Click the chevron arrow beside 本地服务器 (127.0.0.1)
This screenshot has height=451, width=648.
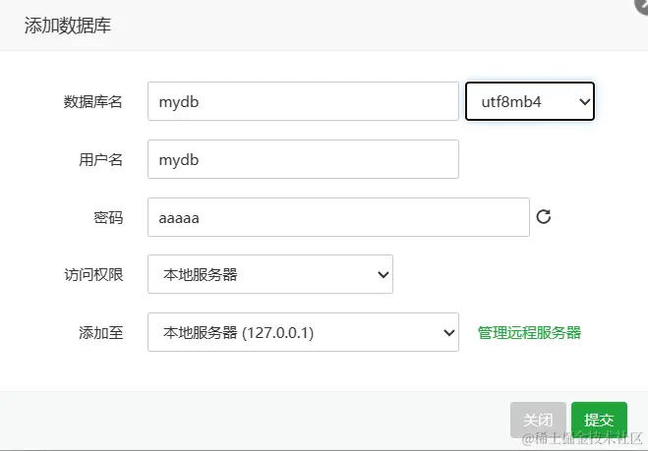tap(448, 332)
